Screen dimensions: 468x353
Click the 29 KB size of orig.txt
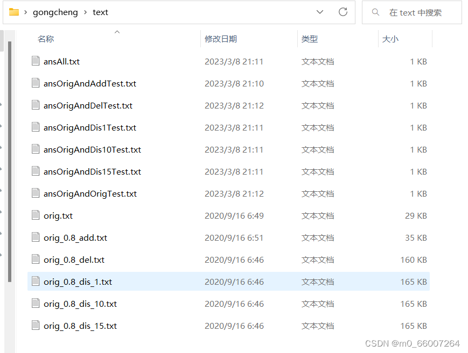(x=416, y=216)
